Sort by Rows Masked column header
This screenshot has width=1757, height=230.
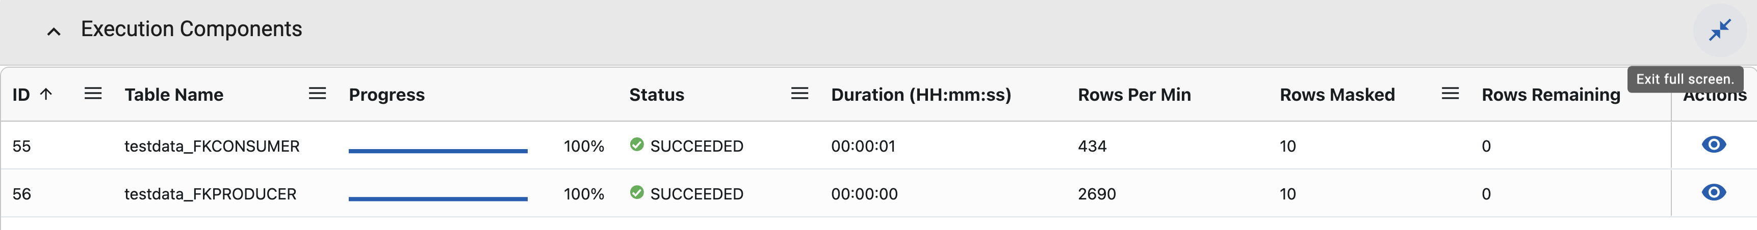[x=1337, y=95]
